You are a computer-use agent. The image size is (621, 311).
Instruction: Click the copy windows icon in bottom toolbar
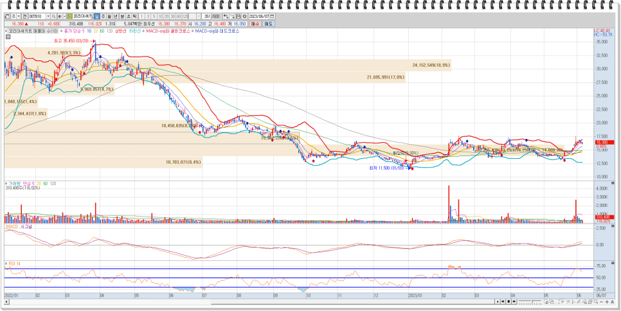tap(546, 301)
